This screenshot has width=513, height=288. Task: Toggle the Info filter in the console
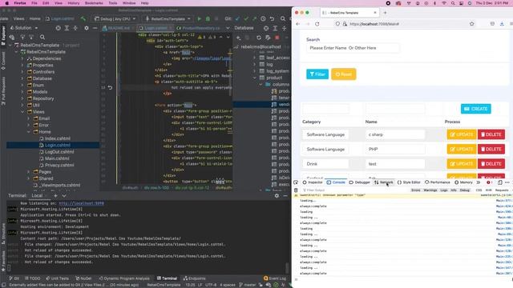454,190
